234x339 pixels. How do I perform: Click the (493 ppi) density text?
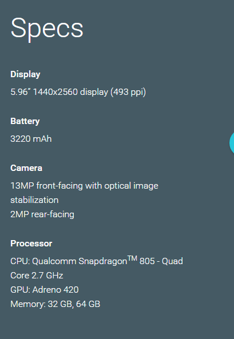tap(128, 92)
